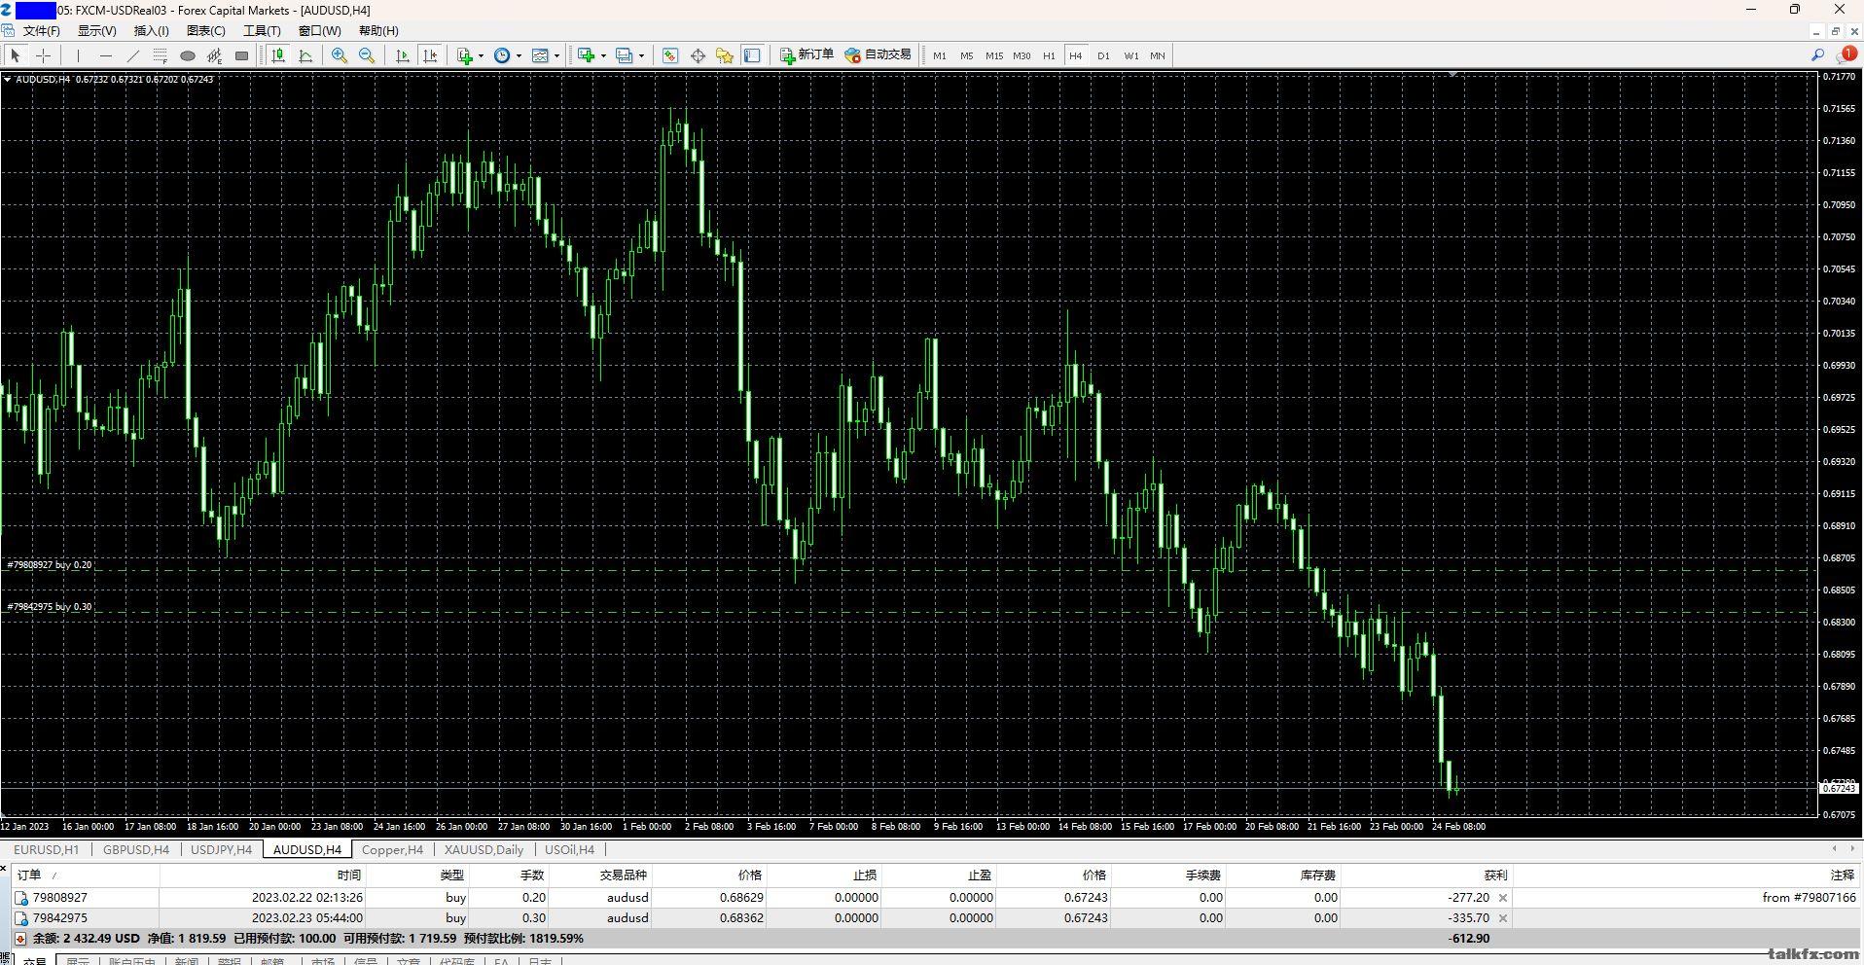This screenshot has width=1864, height=965.
Task: Switch timeframe to M15
Action: (x=993, y=55)
